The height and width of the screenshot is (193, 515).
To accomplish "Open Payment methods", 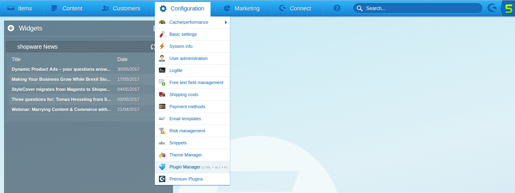I will [x=192, y=107].
